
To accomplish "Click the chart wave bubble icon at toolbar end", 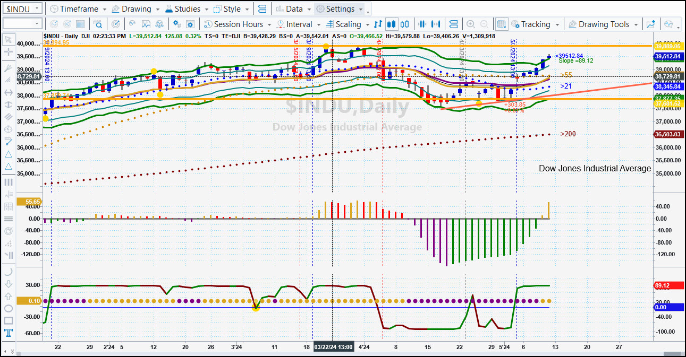I will pos(668,24).
